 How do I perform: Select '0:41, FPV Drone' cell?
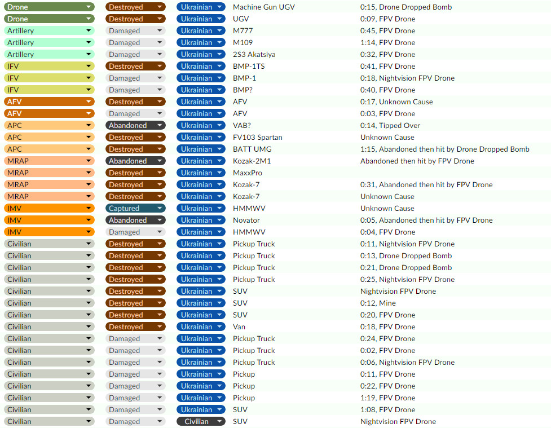pyautogui.click(x=387, y=67)
